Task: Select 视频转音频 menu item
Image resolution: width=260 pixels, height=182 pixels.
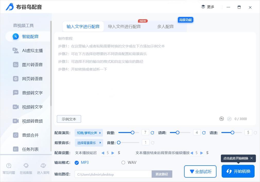Action: (x=28, y=121)
